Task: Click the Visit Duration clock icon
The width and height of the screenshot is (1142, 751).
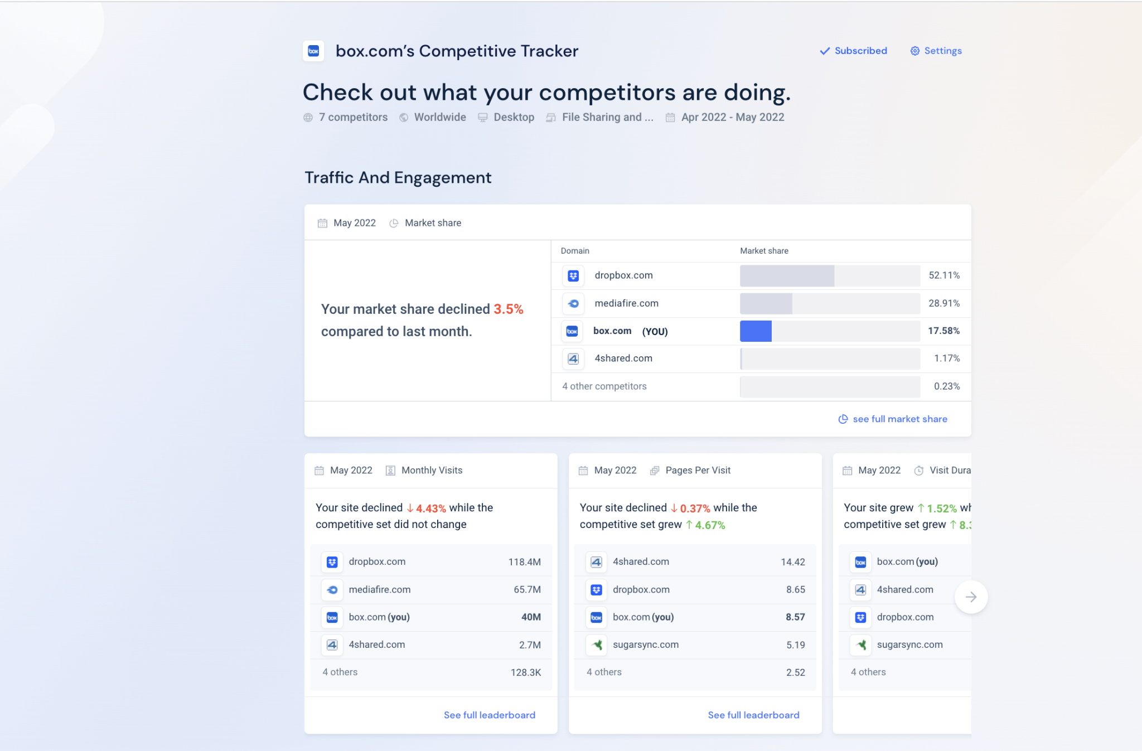Action: tap(918, 470)
